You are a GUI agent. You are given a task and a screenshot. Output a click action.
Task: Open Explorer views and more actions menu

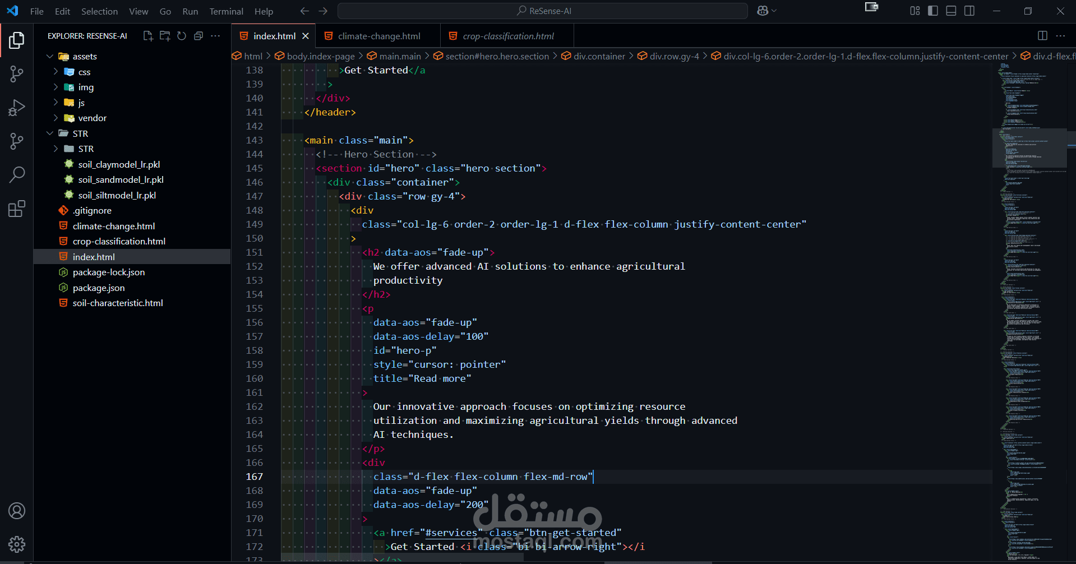[215, 36]
